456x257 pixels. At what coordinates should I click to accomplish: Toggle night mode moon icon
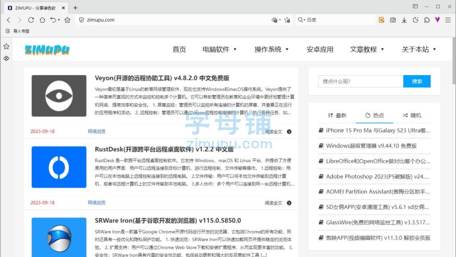pyautogui.click(x=415, y=20)
